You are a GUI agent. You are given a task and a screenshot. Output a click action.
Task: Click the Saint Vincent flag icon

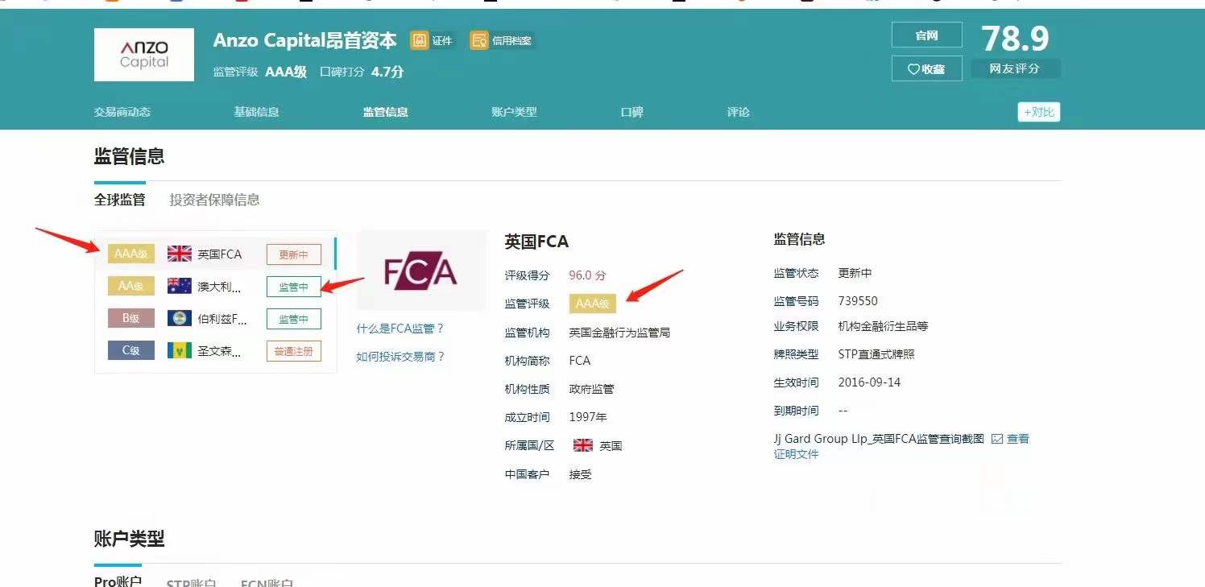pos(179,350)
